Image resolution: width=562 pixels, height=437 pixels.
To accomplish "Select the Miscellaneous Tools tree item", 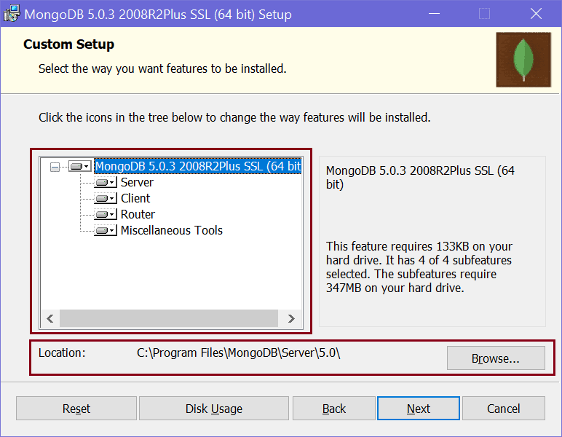I will [172, 230].
